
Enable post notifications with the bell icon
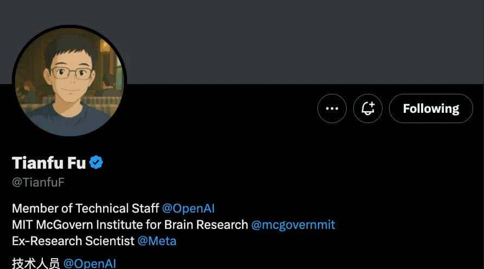click(368, 108)
